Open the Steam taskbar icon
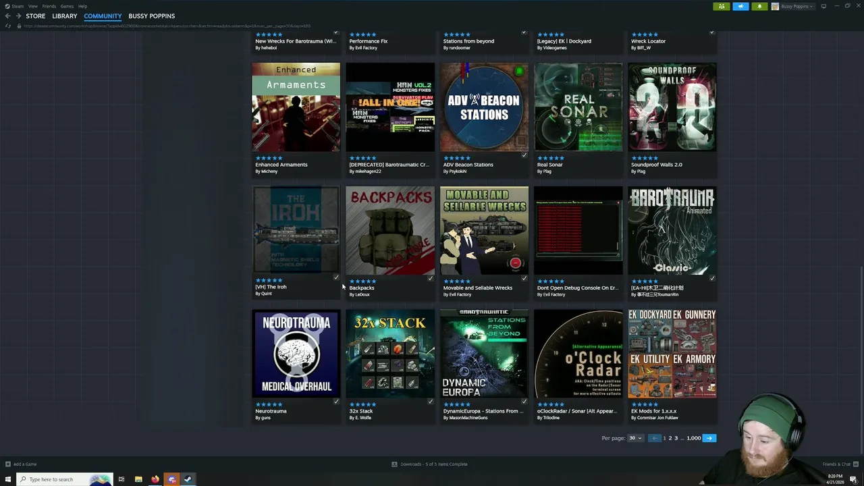Viewport: 864px width, 486px height. point(188,479)
